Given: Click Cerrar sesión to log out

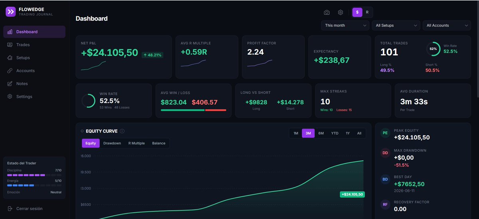Looking at the screenshot, I should pyautogui.click(x=29, y=209).
